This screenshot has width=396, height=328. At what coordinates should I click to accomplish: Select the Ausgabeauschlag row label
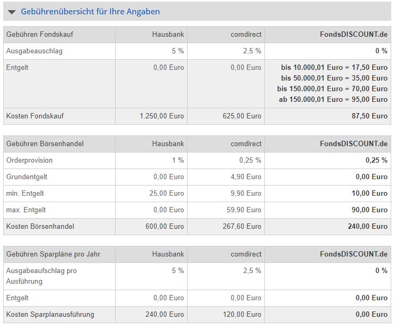(34, 51)
